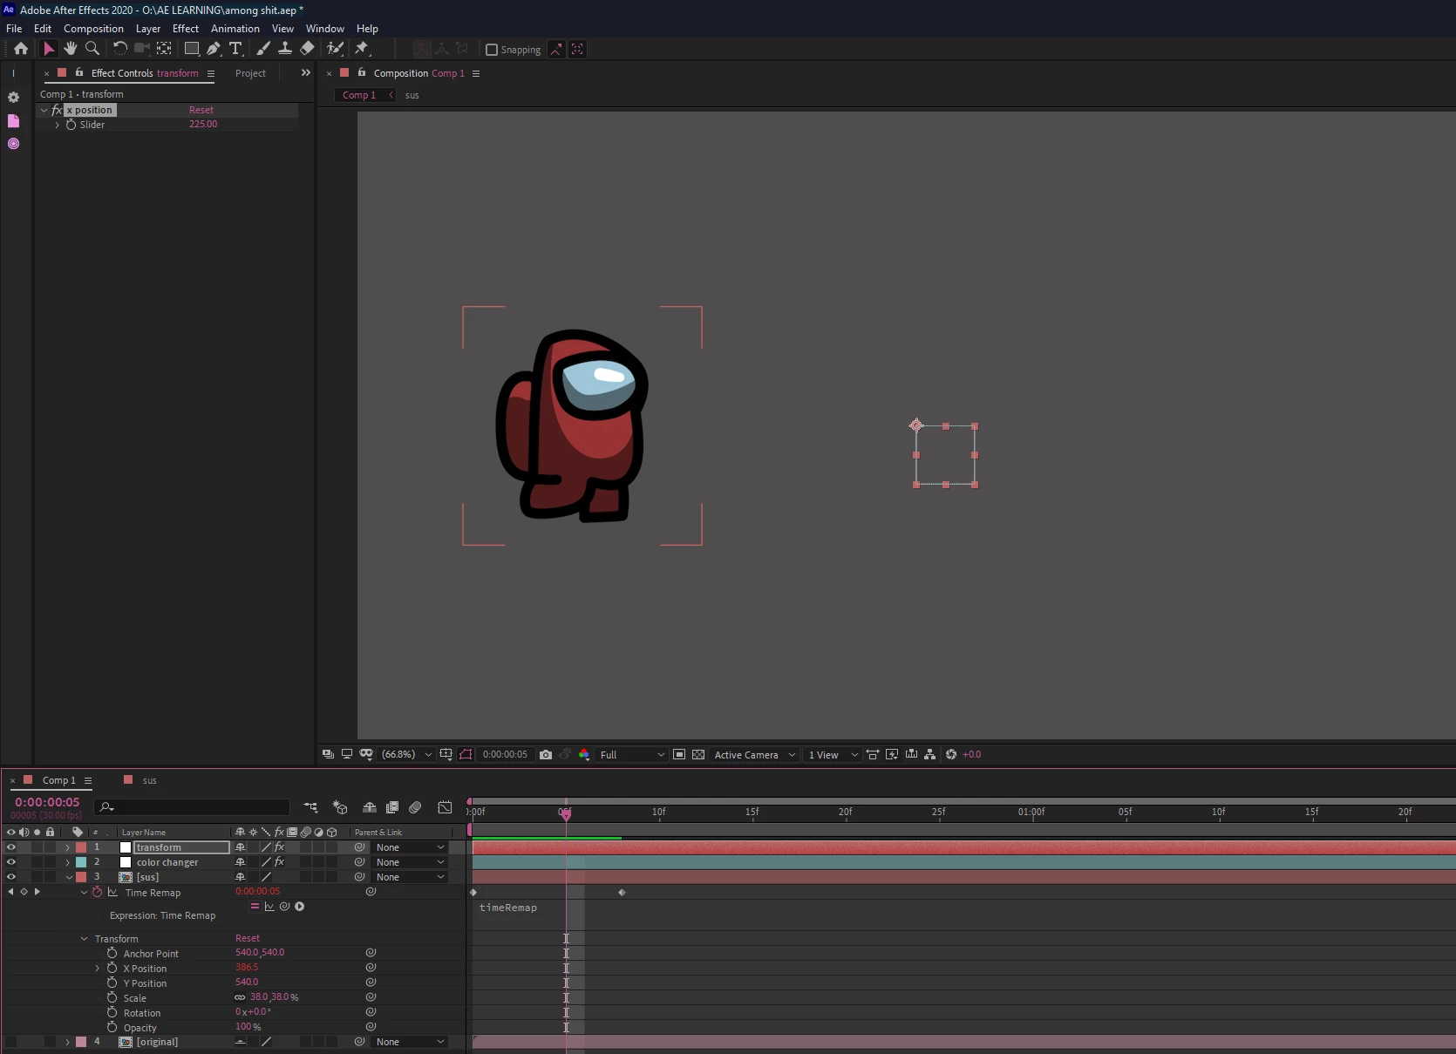Open the Animation menu

(x=235, y=28)
